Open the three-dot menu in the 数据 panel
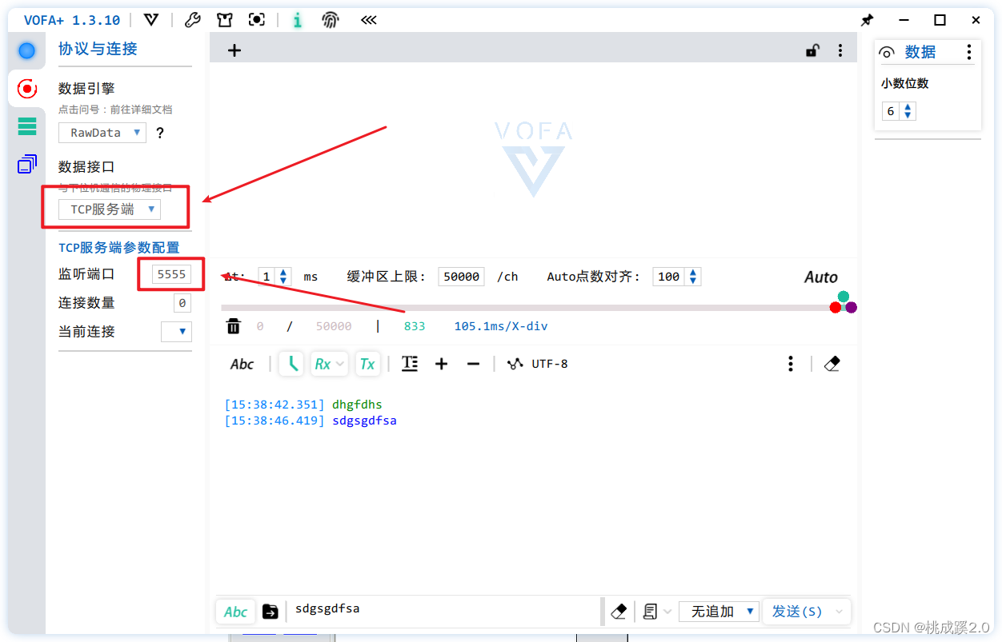The width and height of the screenshot is (1002, 642). tap(969, 51)
